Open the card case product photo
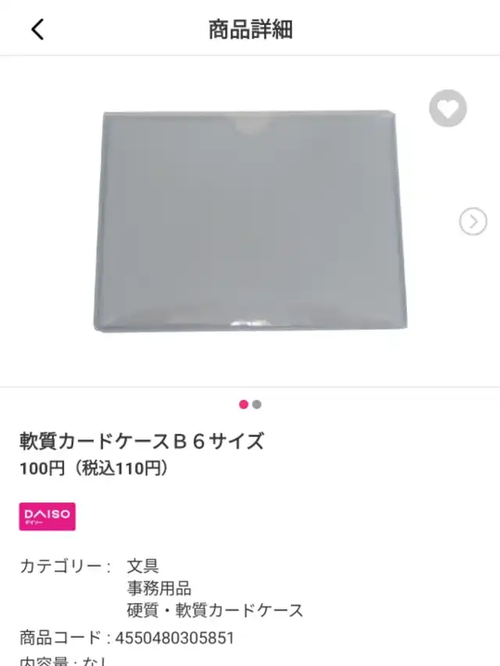The height and width of the screenshot is (666, 500). tap(250, 221)
